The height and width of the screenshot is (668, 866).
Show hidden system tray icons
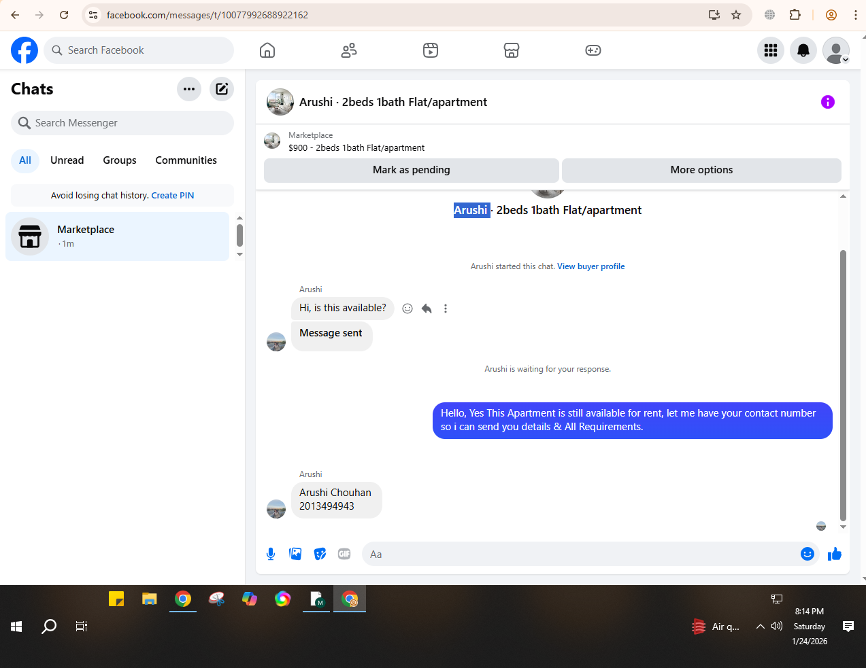pyautogui.click(x=760, y=627)
